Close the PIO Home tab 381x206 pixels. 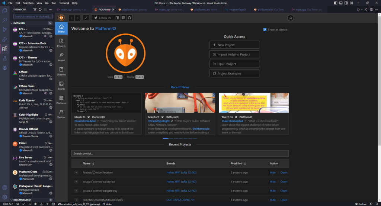pos(113,9)
